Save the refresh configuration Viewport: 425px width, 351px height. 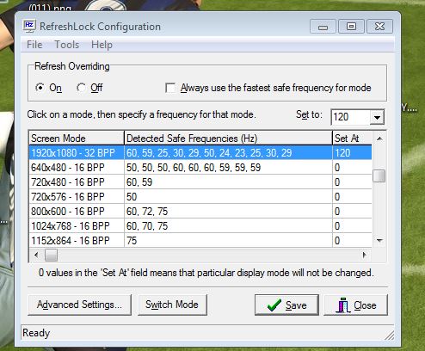coord(286,305)
